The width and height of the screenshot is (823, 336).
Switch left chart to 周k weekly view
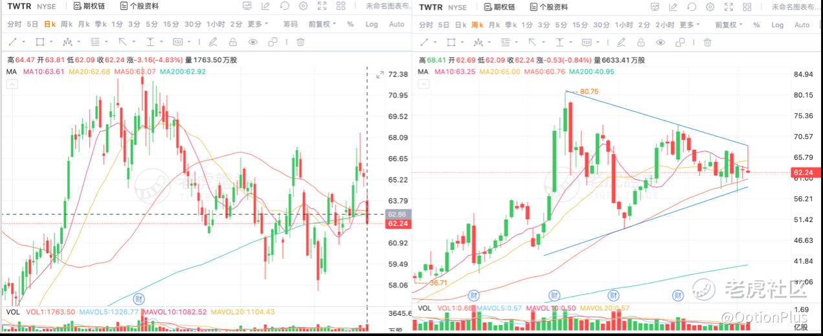point(66,24)
